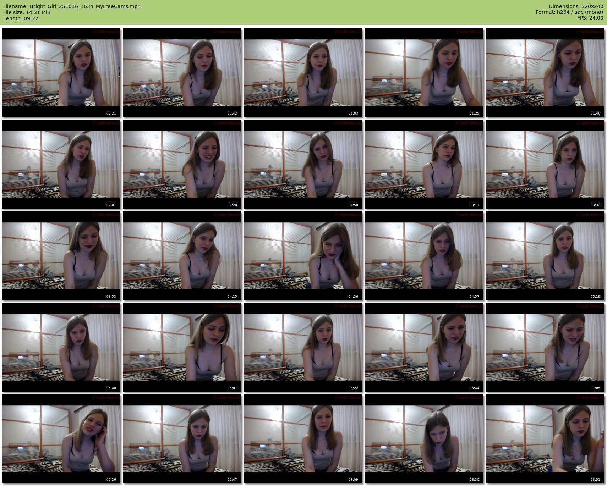Choose the 01:46 video frame

545,73
